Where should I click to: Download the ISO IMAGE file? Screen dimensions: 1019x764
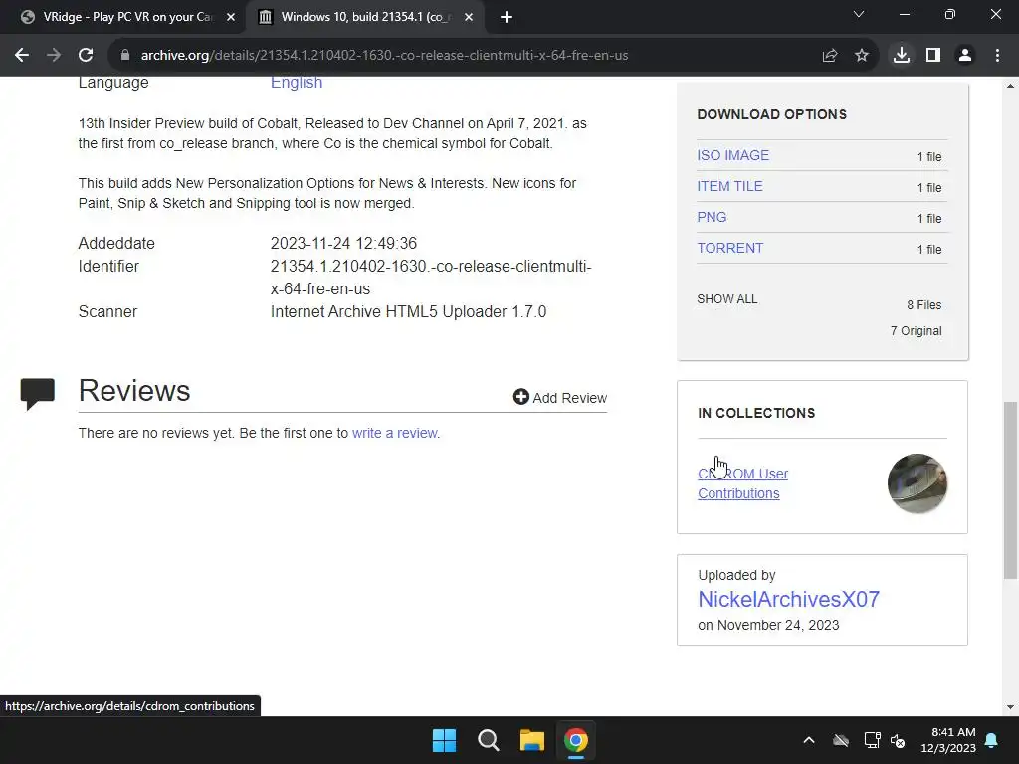(733, 155)
